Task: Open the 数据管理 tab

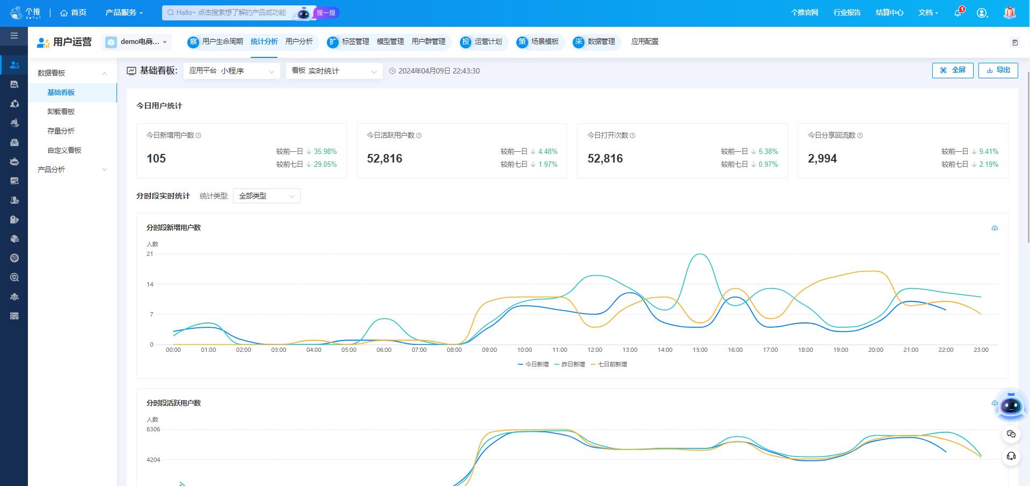Action: click(601, 41)
